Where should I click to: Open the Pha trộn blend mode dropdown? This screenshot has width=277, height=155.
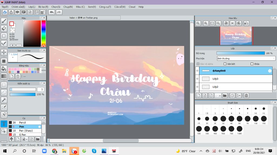246,58
